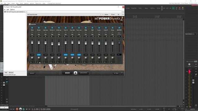198x111 pixels.
Task: Toggle the Ride channel power light
Action: click(x=86, y=28)
